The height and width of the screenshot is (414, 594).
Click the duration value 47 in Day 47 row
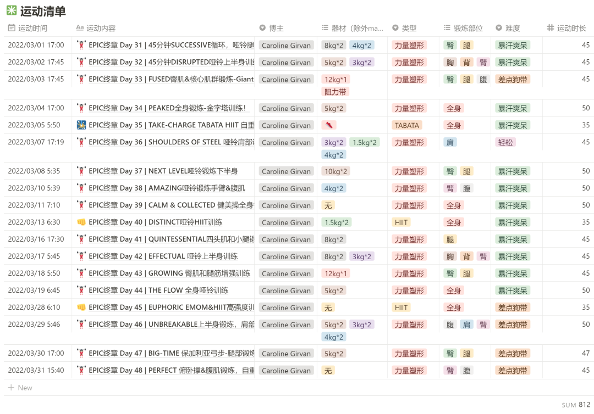(x=586, y=353)
